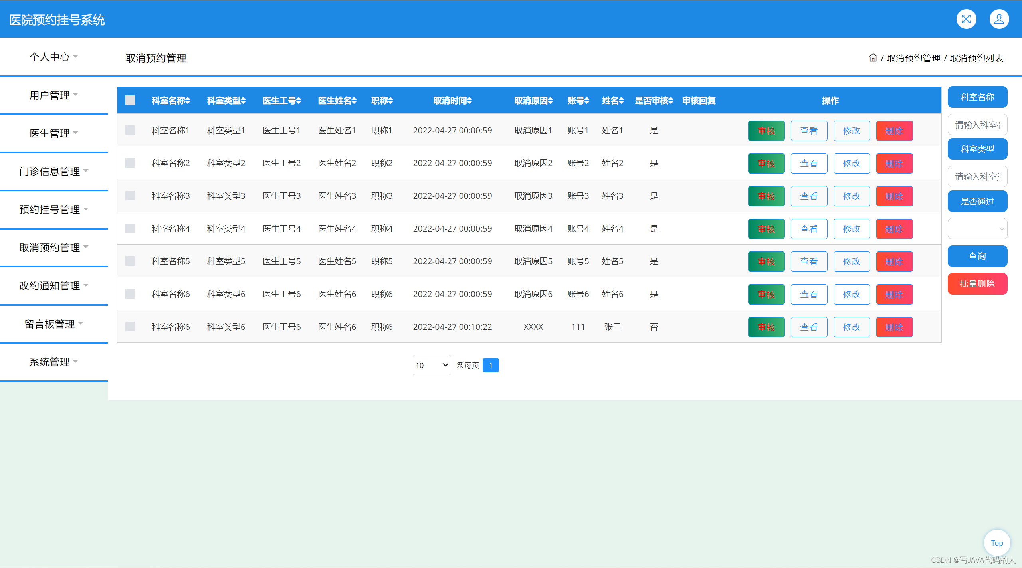
Task: Click 审核 button for 科室名称2 row
Action: [766, 163]
